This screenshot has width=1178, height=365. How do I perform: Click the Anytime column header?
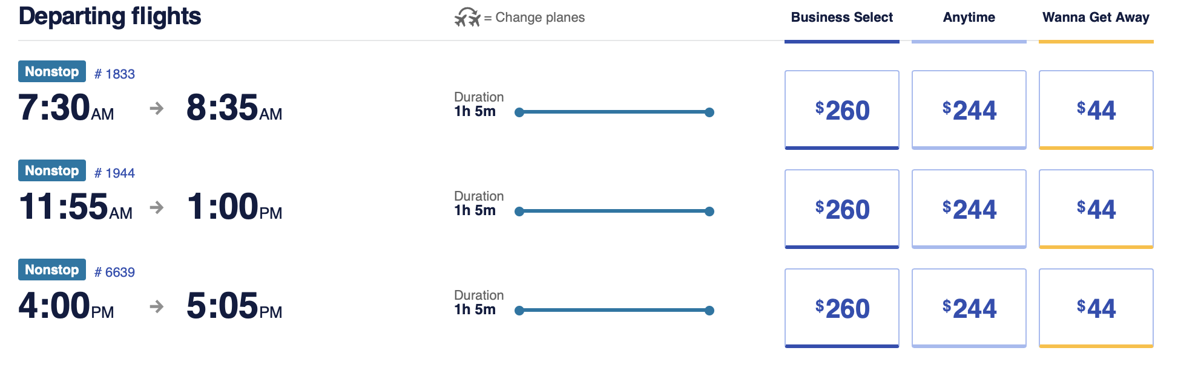(x=969, y=18)
